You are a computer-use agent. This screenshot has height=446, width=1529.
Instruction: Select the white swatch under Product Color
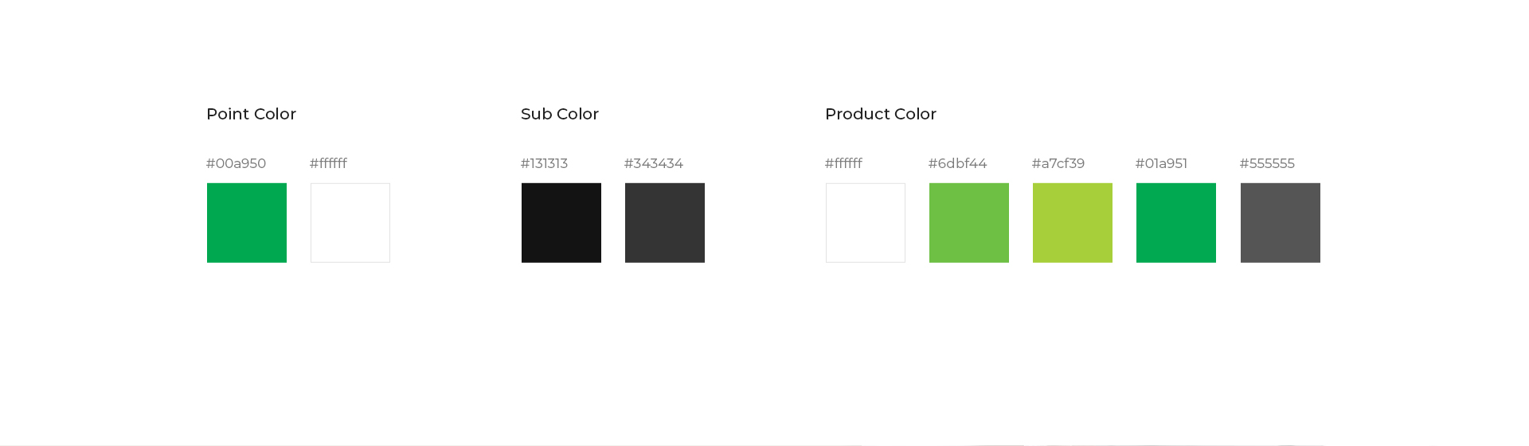point(866,223)
